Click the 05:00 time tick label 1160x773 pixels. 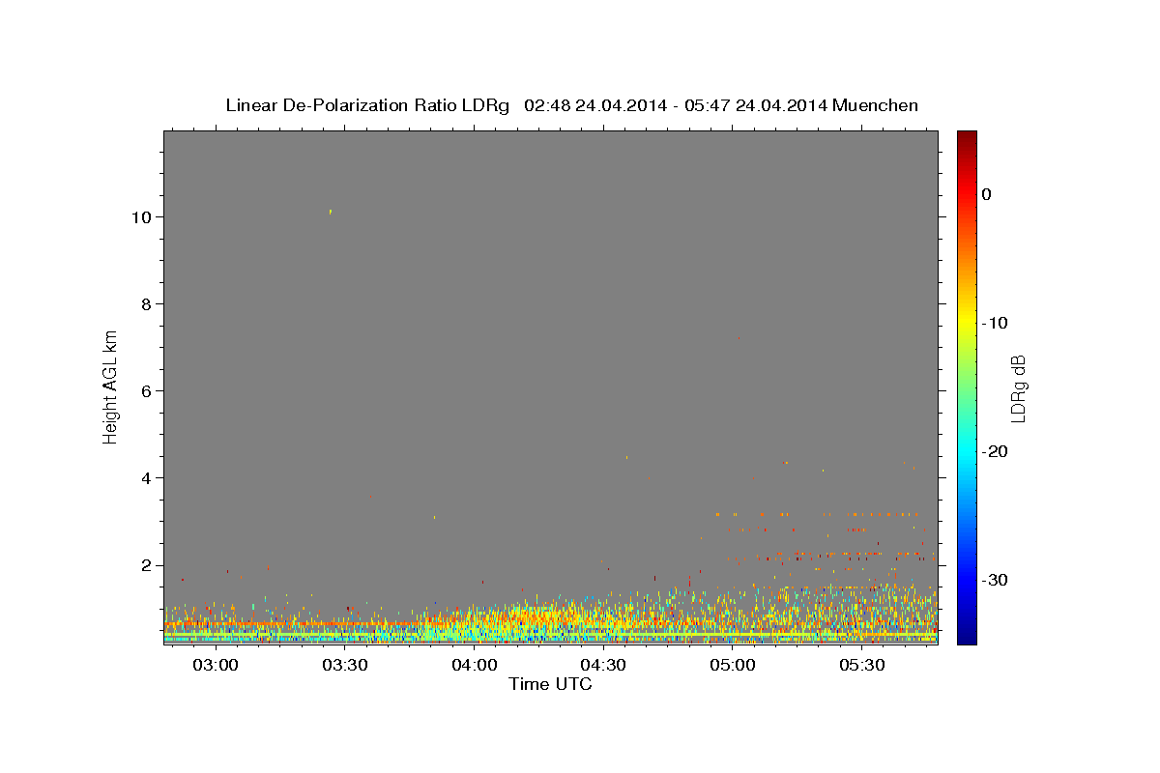coord(733,665)
